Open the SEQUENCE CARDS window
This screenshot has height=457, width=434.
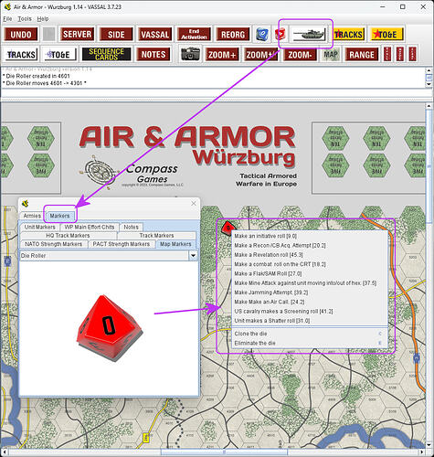point(106,55)
